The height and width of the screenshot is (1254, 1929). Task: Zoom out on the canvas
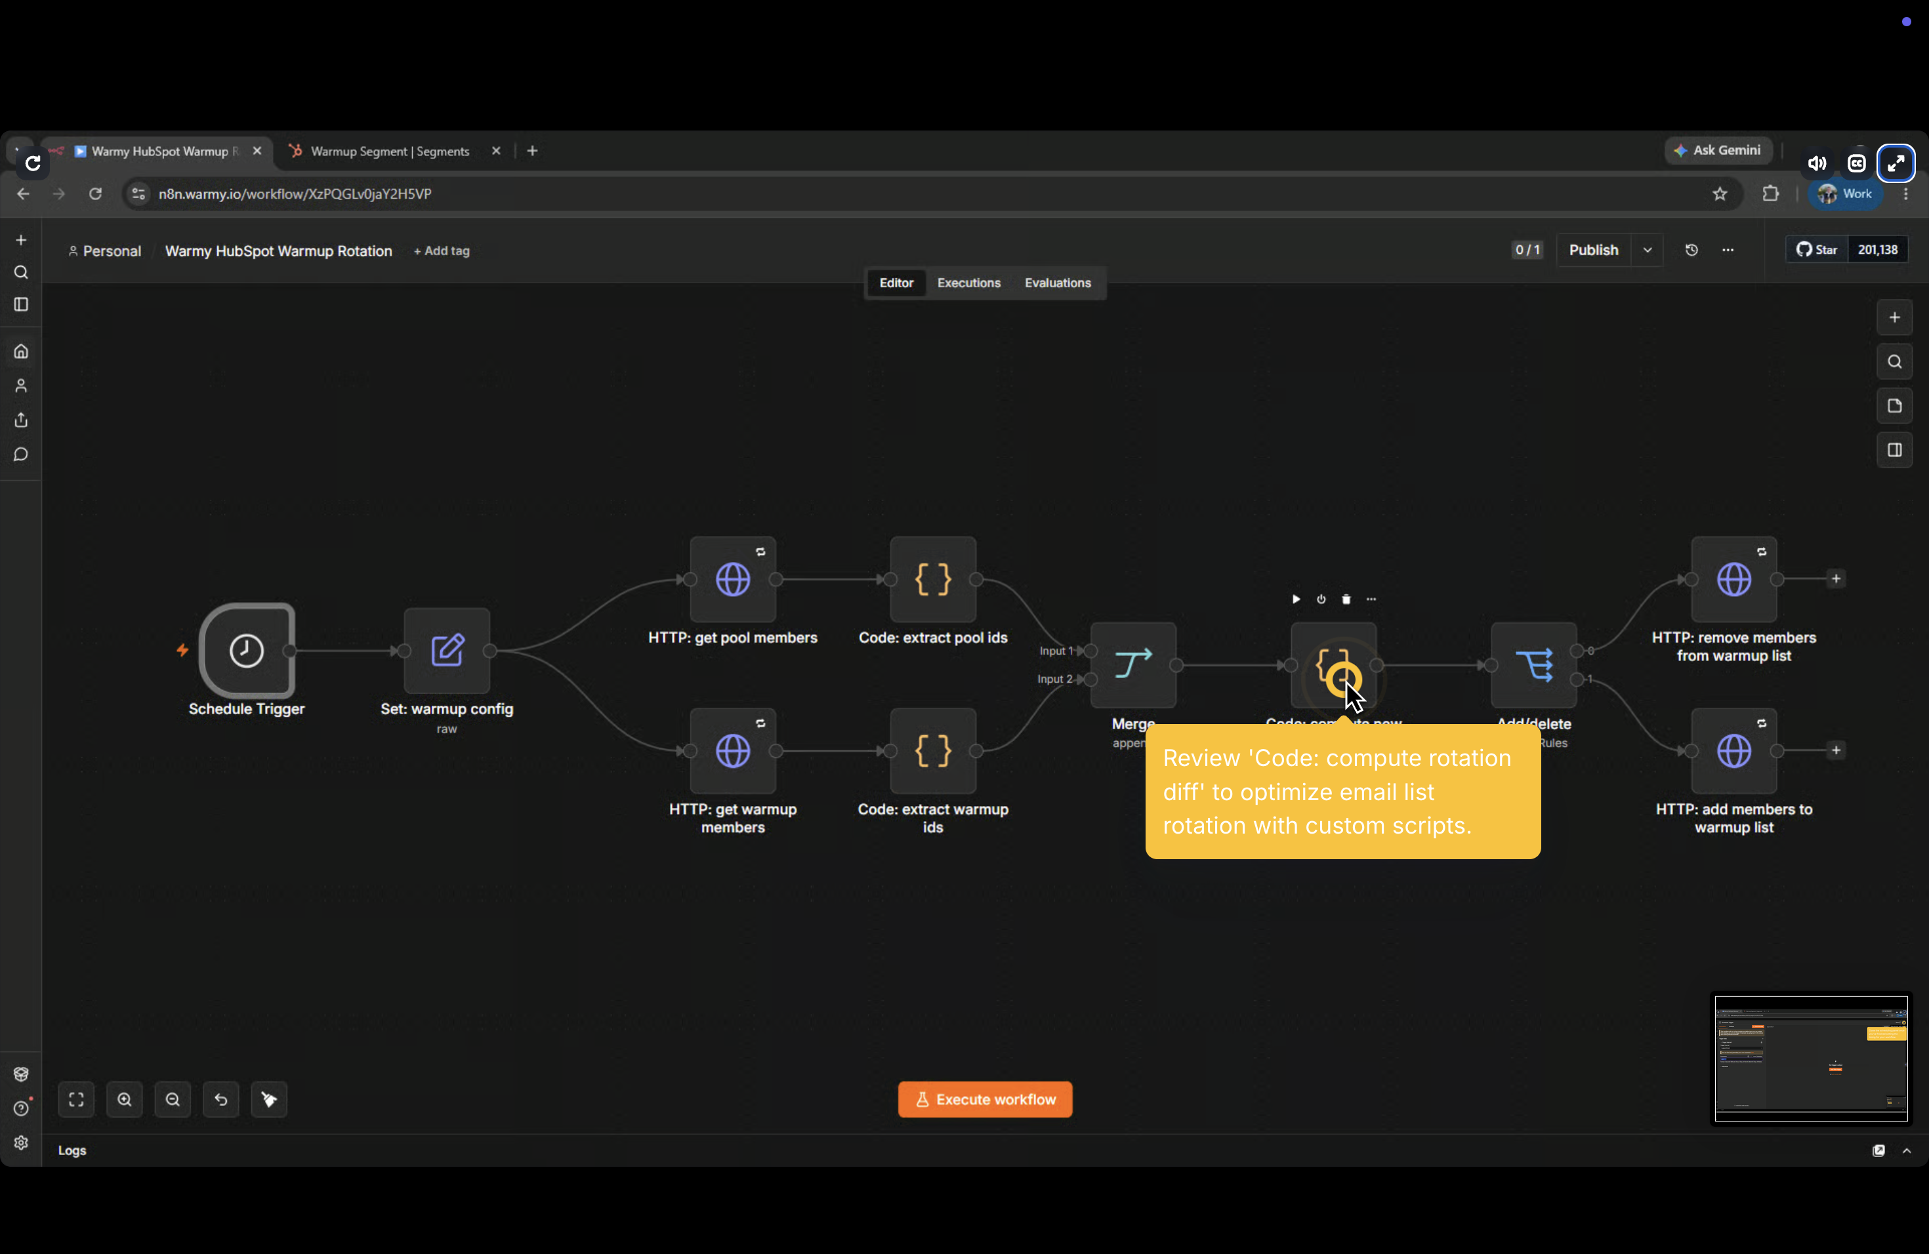[173, 1099]
